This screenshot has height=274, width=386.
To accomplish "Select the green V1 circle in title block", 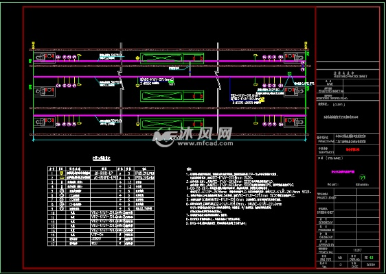I will click(x=363, y=177).
